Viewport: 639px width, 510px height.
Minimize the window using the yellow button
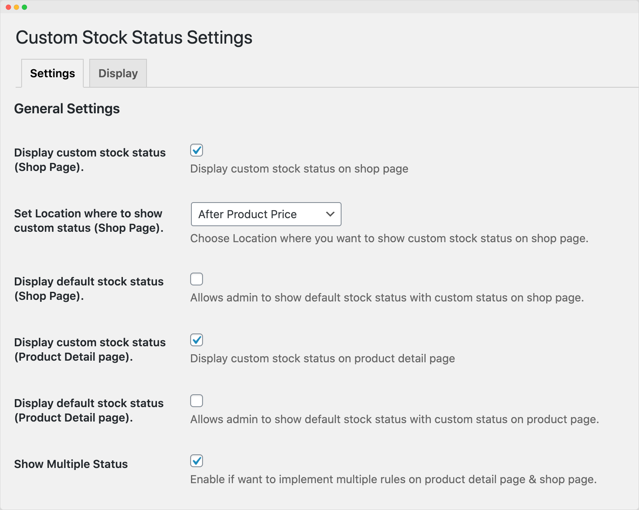point(16,7)
